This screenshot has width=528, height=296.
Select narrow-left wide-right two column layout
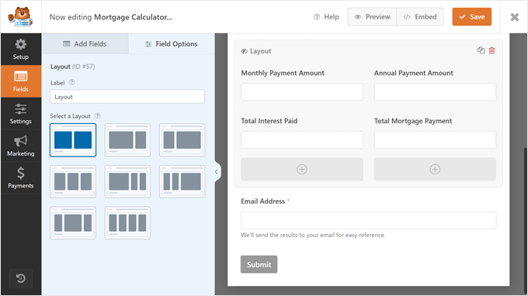(182, 139)
